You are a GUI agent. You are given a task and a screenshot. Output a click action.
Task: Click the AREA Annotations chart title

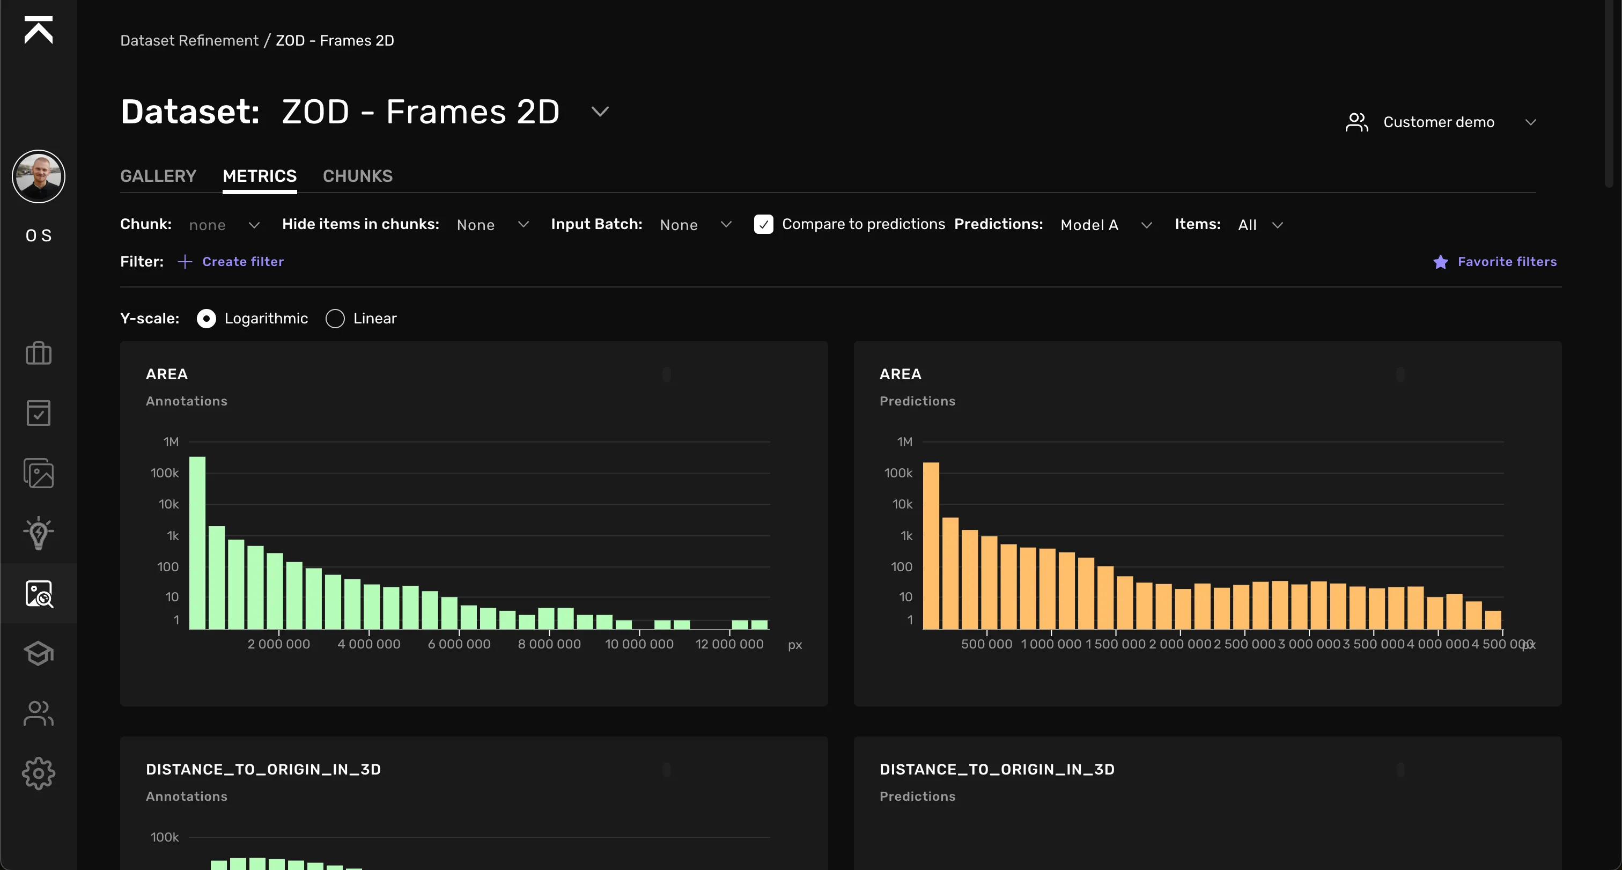click(167, 374)
